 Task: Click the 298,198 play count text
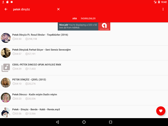coord(32,39)
